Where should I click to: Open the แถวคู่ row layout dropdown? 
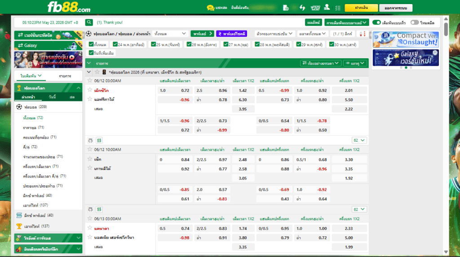[355, 63]
